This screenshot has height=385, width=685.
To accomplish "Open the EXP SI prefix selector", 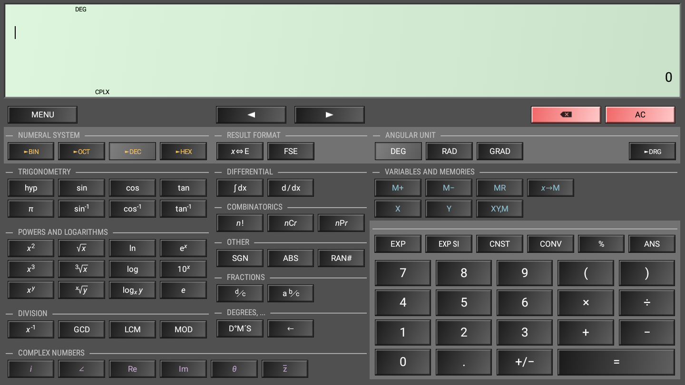I will (449, 244).
